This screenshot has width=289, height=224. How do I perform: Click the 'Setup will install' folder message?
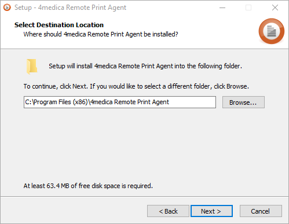pyautogui.click(x=145, y=66)
